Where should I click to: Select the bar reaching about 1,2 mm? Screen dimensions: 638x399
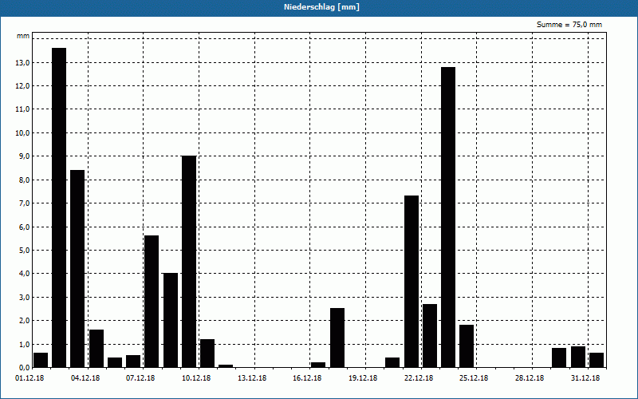pos(207,354)
